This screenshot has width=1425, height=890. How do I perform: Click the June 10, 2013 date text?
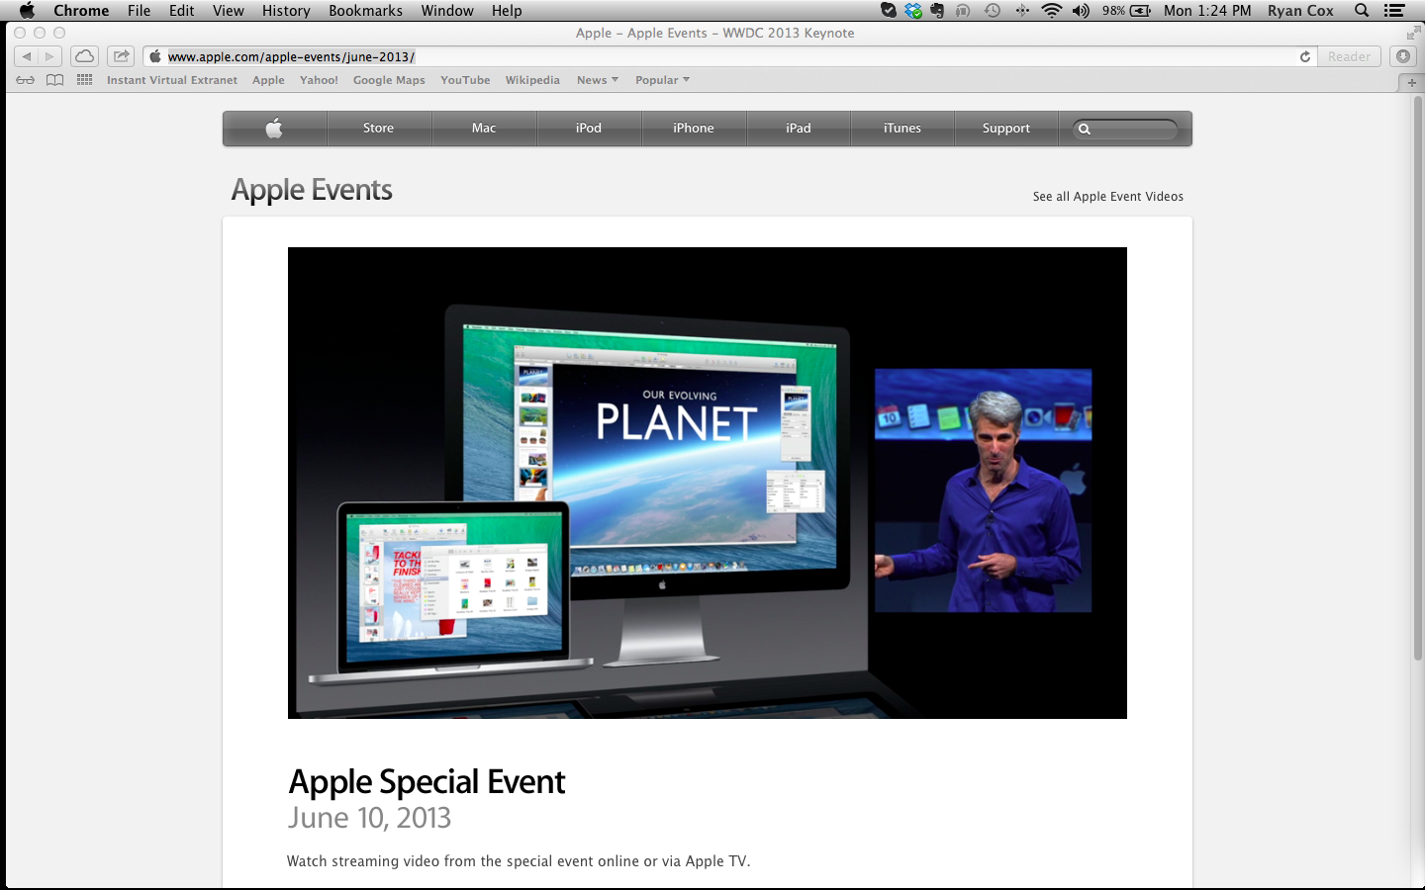pos(369,818)
